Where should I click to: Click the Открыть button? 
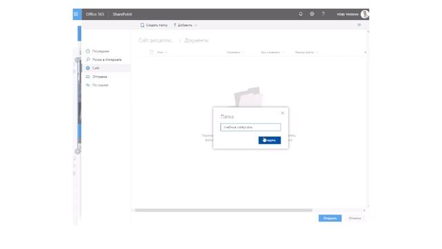pos(330,219)
